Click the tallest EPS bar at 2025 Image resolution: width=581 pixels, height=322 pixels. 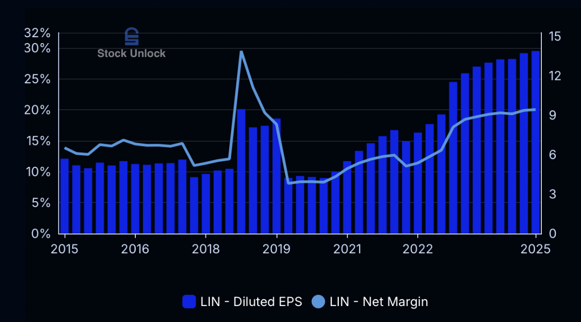[x=536, y=145]
